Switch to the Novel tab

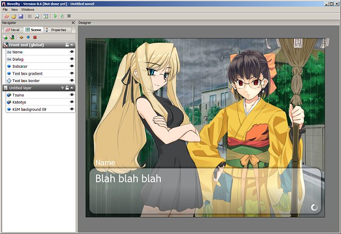13,30
